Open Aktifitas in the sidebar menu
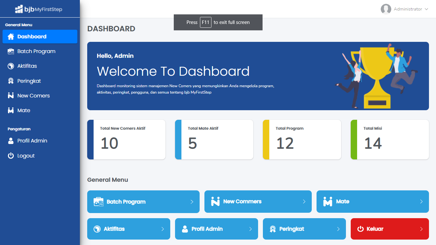The height and width of the screenshot is (245, 436). tap(40, 66)
